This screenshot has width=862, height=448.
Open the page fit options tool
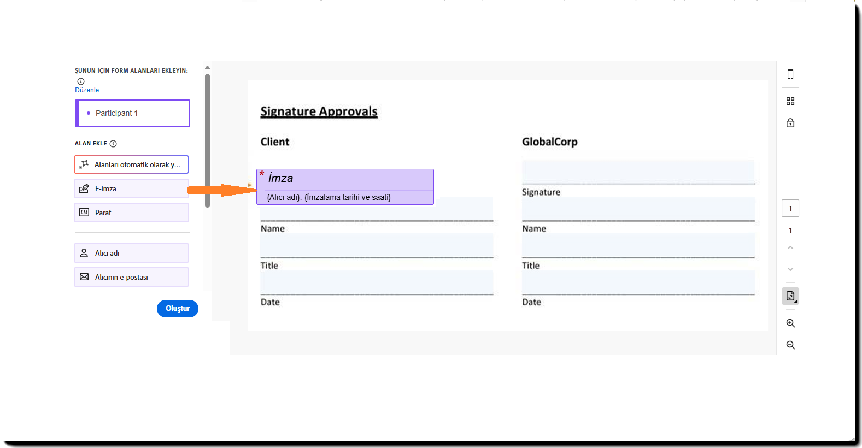pyautogui.click(x=790, y=296)
